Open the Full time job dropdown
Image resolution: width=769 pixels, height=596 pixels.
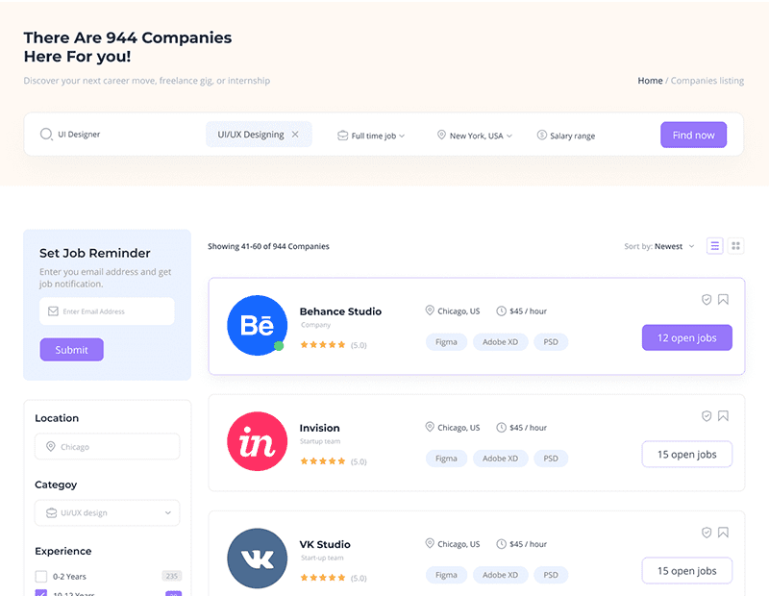pyautogui.click(x=371, y=136)
